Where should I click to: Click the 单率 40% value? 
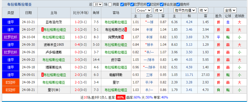pos(165,97)
